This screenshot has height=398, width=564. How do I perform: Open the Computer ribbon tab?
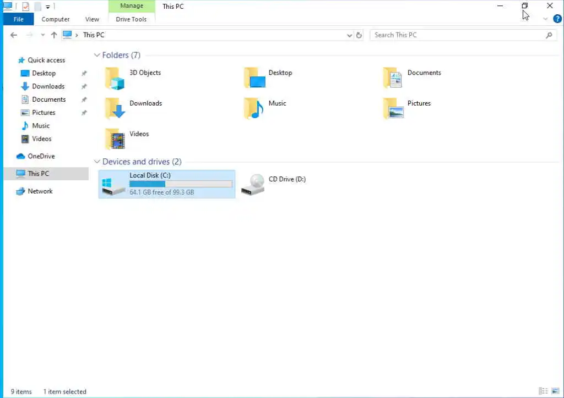tap(56, 19)
